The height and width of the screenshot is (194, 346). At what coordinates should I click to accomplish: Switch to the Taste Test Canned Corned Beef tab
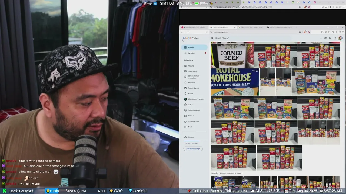click(279, 27)
